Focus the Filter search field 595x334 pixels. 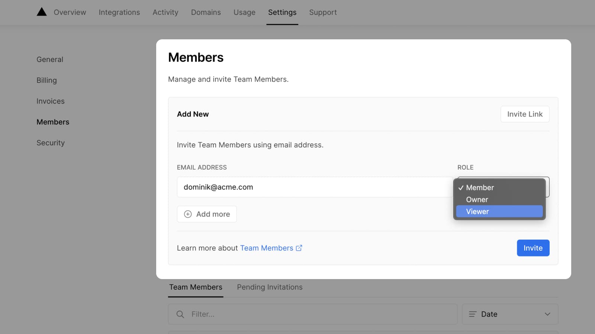320,314
